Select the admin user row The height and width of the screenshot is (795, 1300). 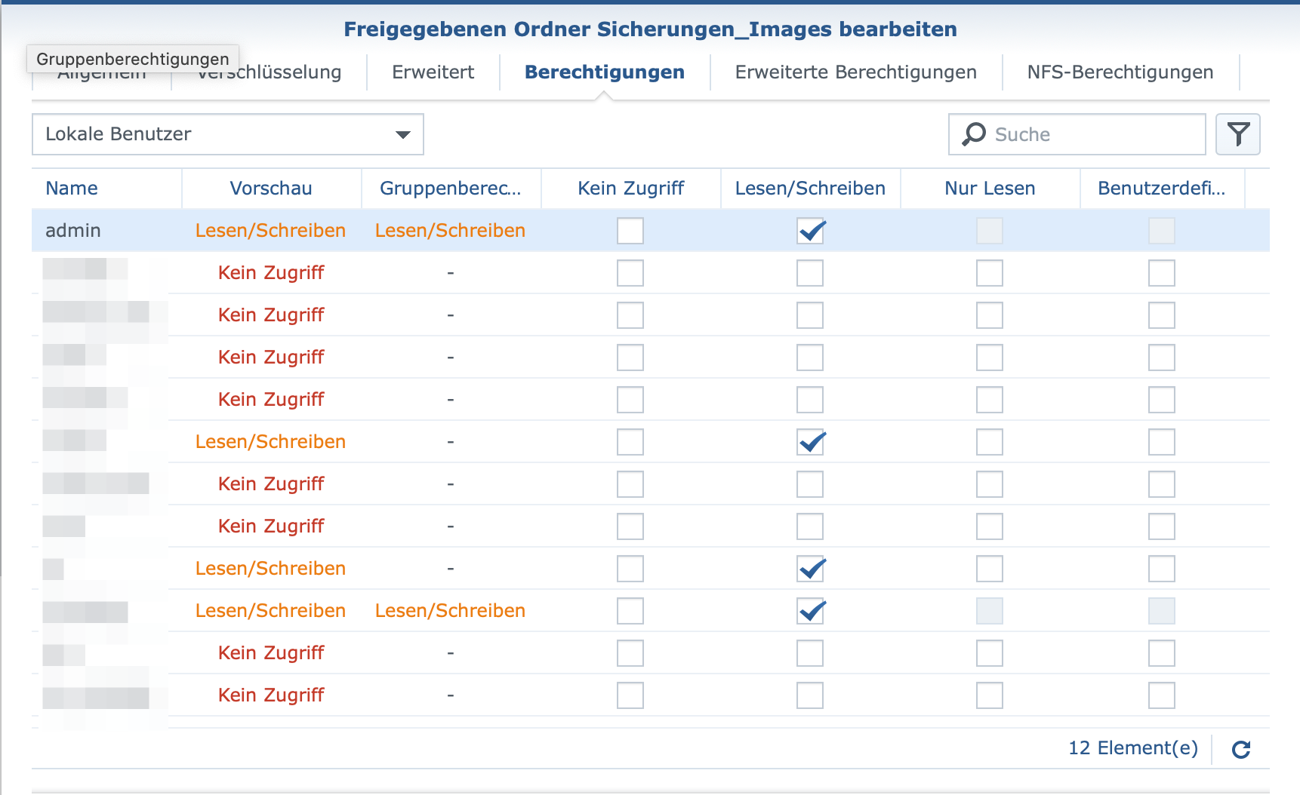click(x=73, y=231)
